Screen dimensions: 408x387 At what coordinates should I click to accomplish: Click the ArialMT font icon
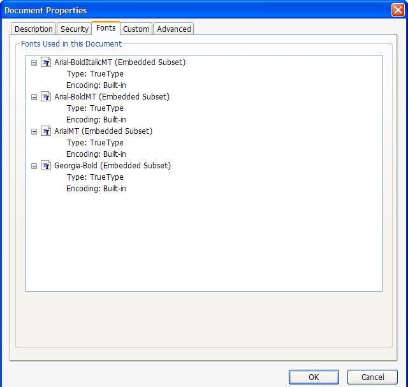(46, 131)
